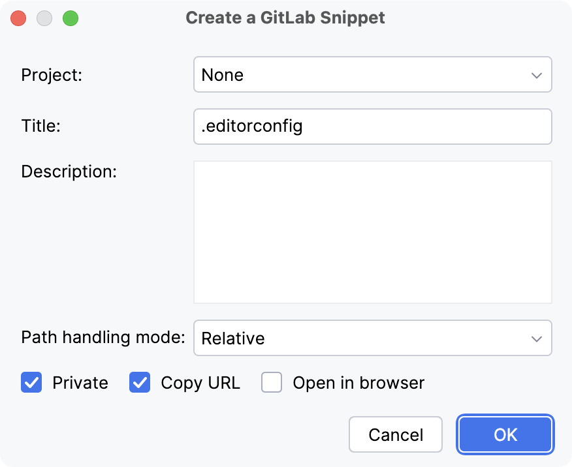Screen dimensions: 572x467
Task: Disable the Copy URL option
Action: click(x=139, y=383)
